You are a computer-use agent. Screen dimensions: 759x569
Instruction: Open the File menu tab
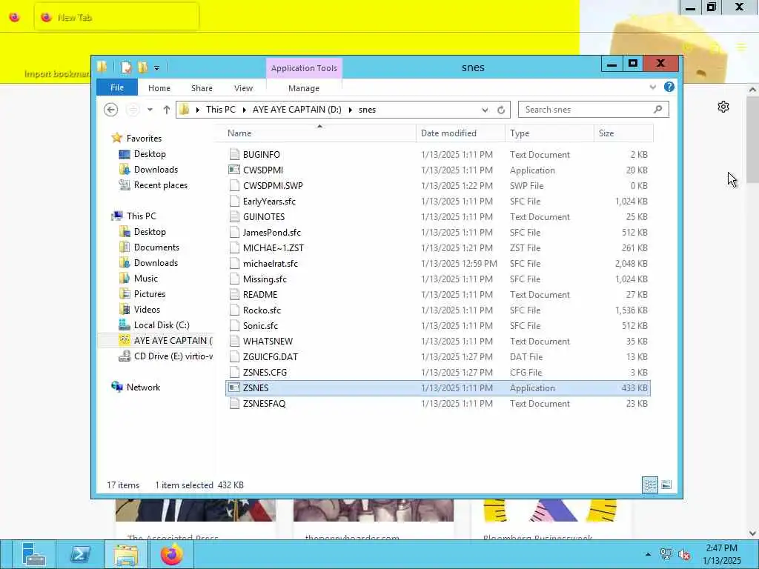[117, 87]
